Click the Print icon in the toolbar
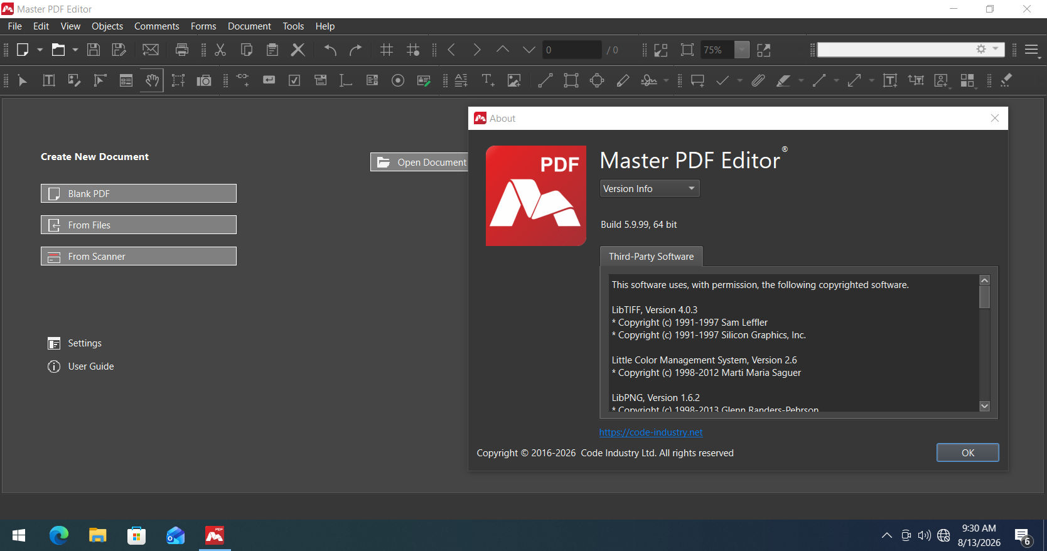The image size is (1047, 551). click(x=182, y=50)
